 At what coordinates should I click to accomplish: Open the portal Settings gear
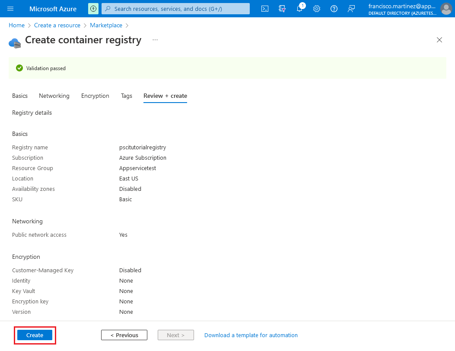[x=317, y=8]
